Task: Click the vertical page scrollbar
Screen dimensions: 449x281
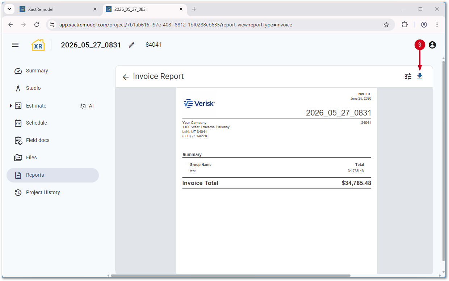Action: [444, 160]
